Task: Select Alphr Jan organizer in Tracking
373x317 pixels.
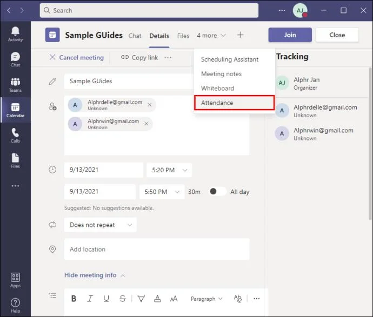Action: [321, 83]
